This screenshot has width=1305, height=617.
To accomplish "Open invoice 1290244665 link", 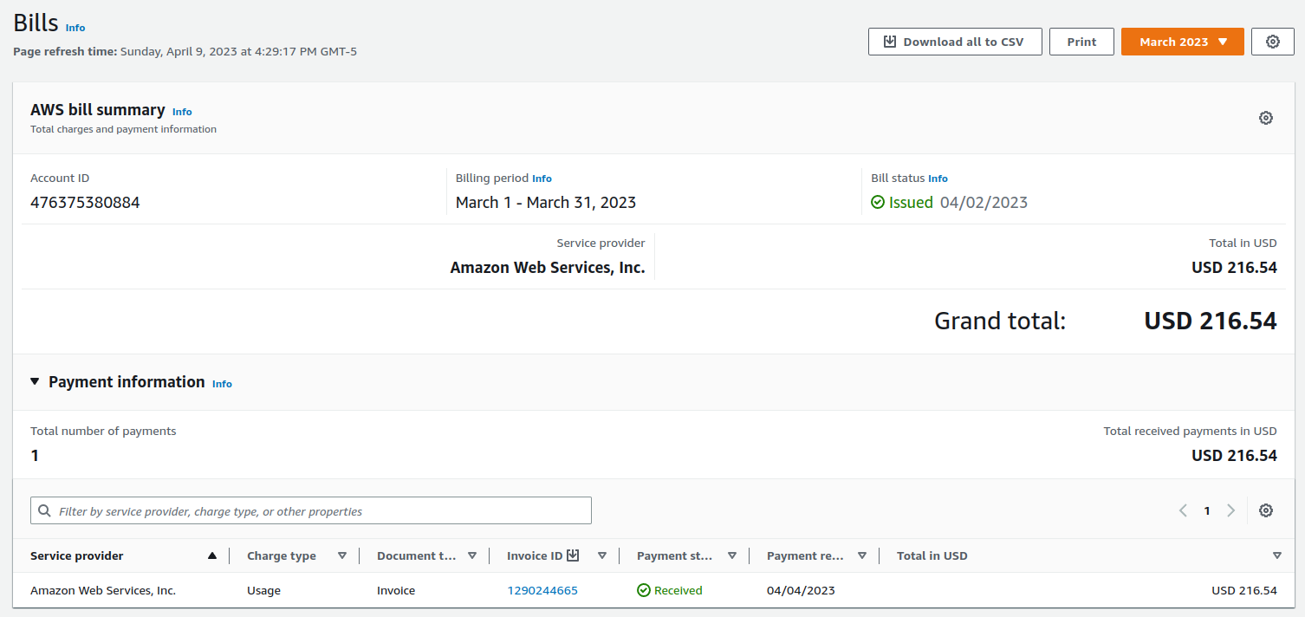I will 542,590.
